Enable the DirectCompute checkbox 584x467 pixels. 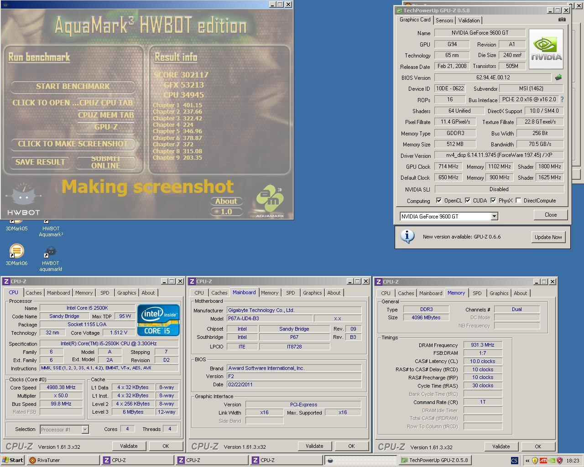point(518,200)
